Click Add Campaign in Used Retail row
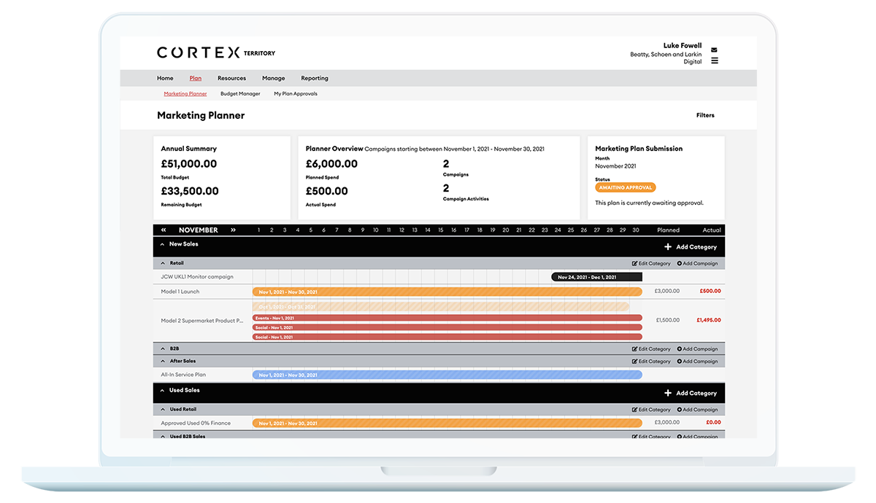The width and height of the screenshot is (876, 503). click(697, 410)
